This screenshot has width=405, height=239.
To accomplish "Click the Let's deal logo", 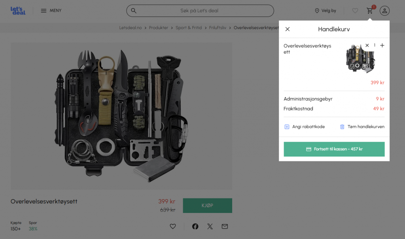I will coord(18,11).
